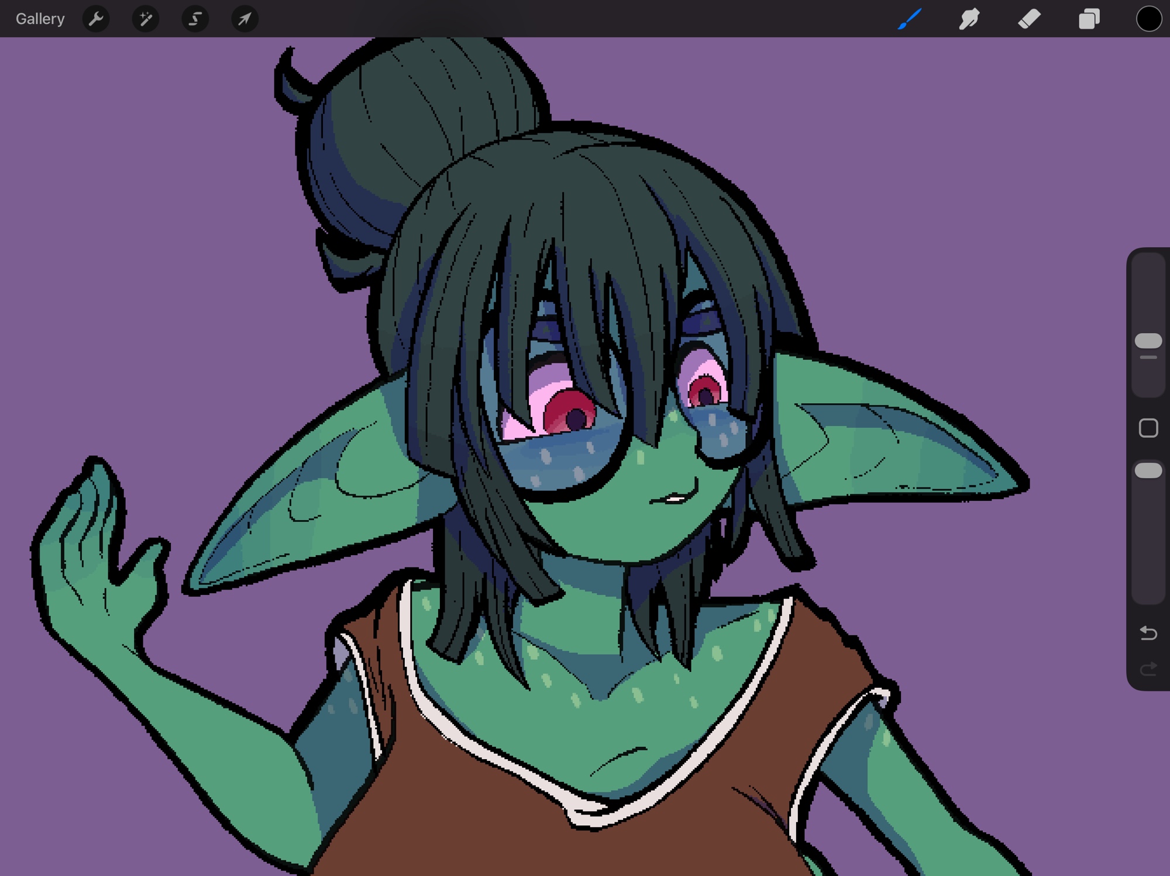Image resolution: width=1170 pixels, height=876 pixels.
Task: Click the brush size slider handle
Action: click(x=1148, y=341)
